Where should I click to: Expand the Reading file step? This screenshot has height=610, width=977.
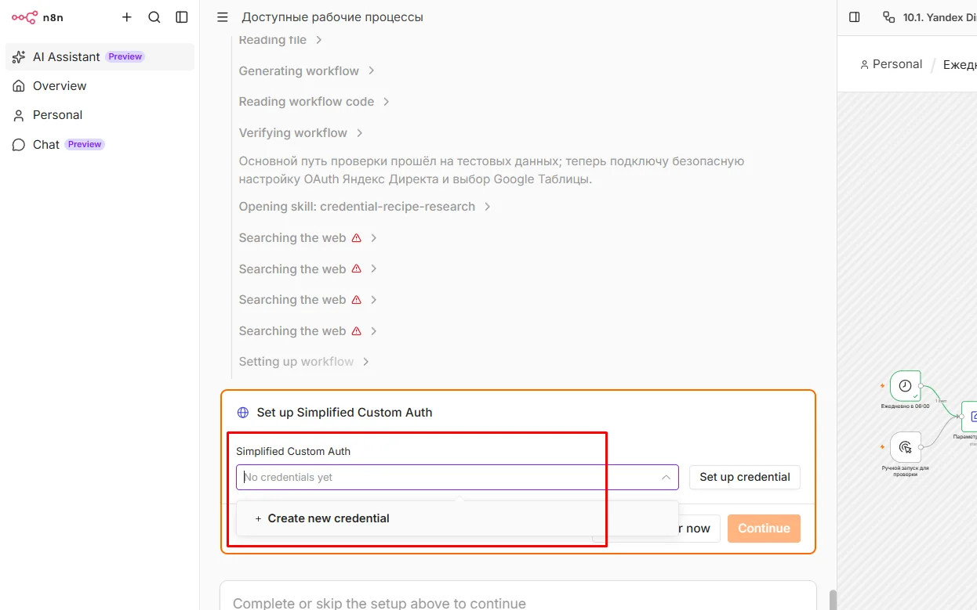coord(281,40)
